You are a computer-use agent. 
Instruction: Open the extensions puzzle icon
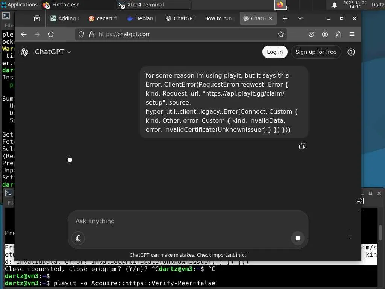pos(338,34)
